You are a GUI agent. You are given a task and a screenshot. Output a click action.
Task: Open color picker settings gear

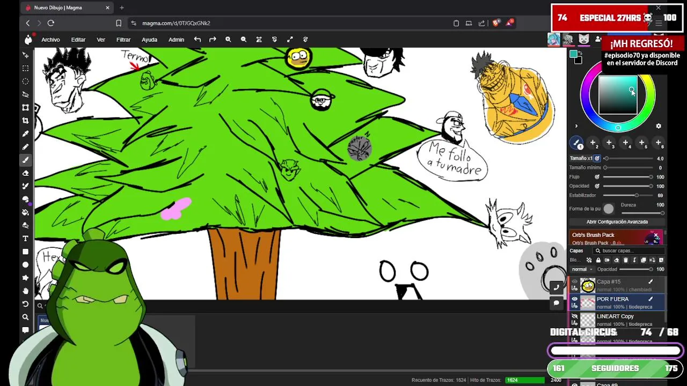(x=659, y=126)
